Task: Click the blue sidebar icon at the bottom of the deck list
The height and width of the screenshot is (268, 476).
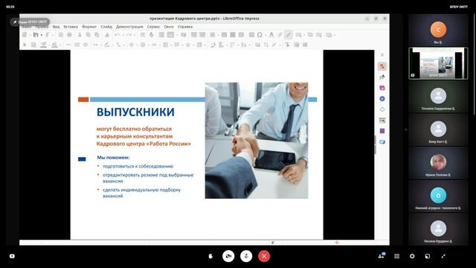Action: [382, 142]
